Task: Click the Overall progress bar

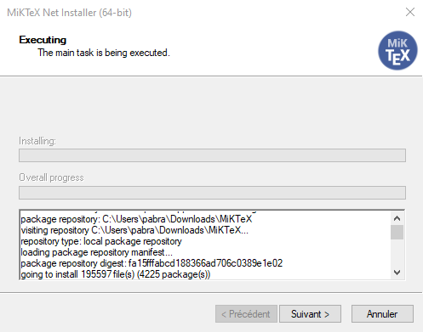Action: click(212, 193)
